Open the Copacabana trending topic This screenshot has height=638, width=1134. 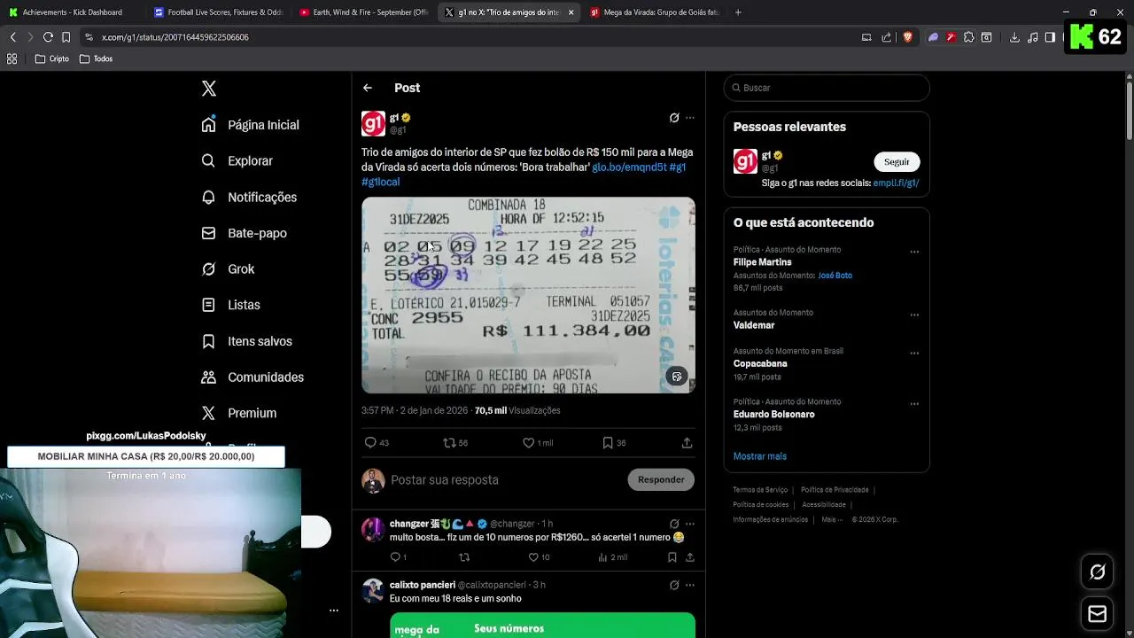click(760, 363)
